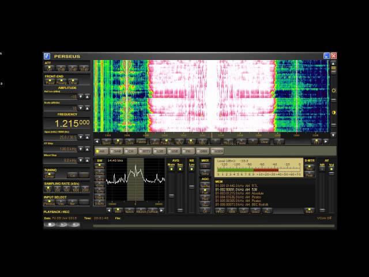This screenshot has height=277, width=369.
Task: Increase Ref Lev with up arrow
Action: point(87,96)
